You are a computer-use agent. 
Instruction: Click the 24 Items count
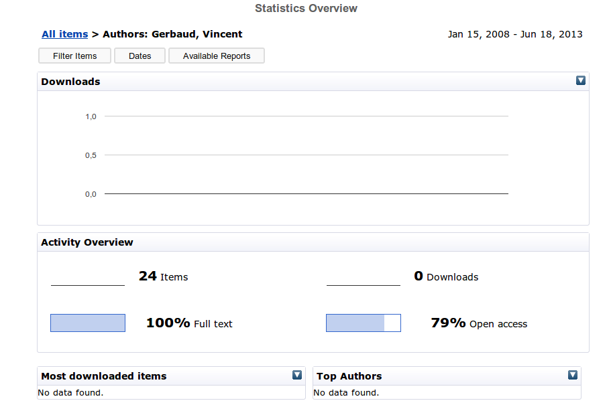pyautogui.click(x=163, y=276)
